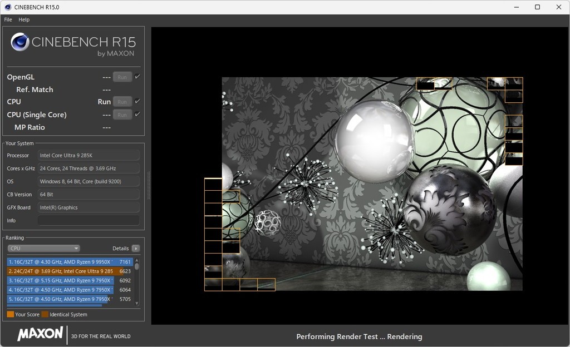570x347 pixels.
Task: Open the CPU ranking type dropdown
Action: tap(43, 249)
